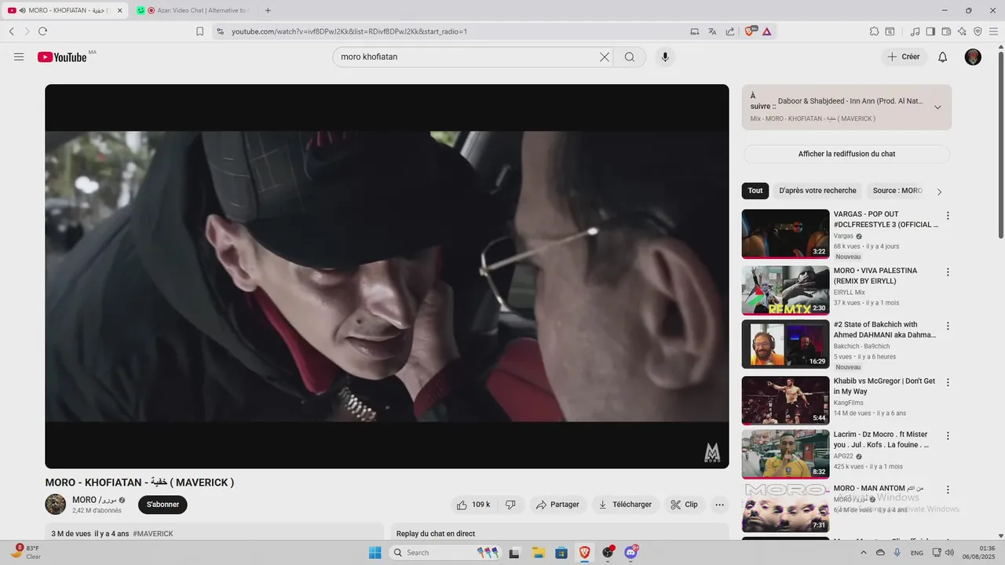Share this page from the address bar
Viewport: 1005px width, 565px height.
pyautogui.click(x=730, y=31)
